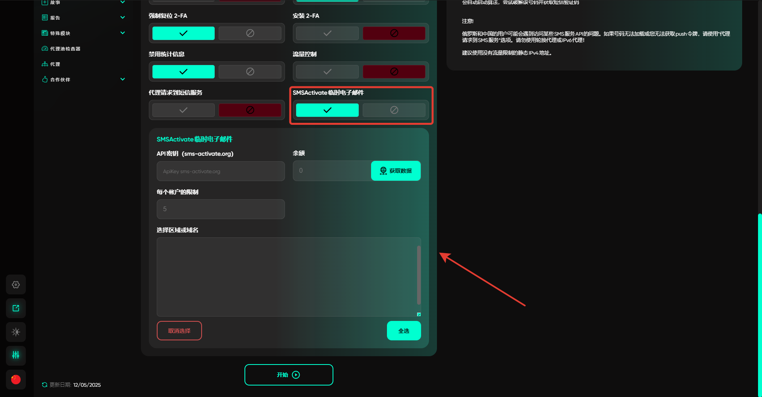The image size is (762, 397).
Task: Click the external link icon in sidebar
Action: coord(16,308)
